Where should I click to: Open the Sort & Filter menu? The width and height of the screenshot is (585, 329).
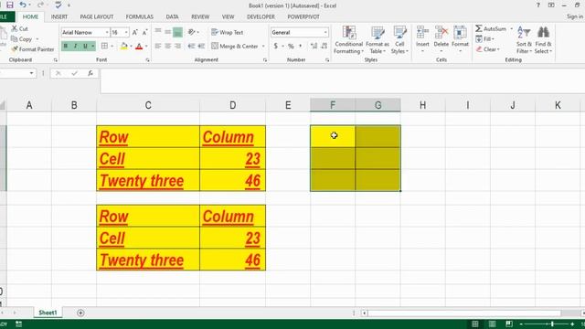(524, 40)
